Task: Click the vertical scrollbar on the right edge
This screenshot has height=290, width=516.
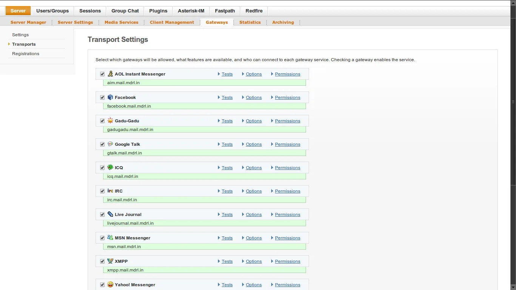Action: pyautogui.click(x=513, y=145)
